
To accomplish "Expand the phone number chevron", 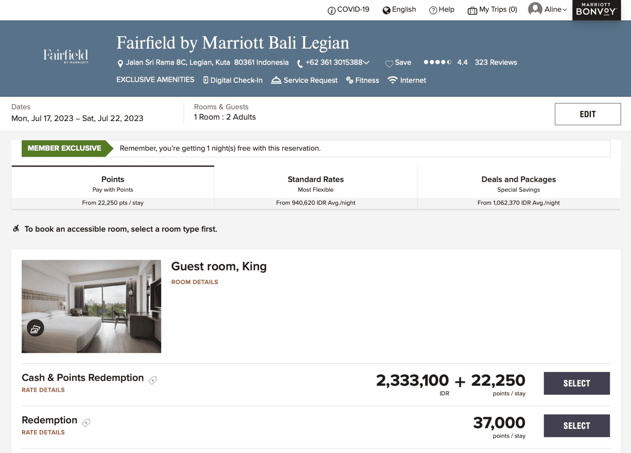I will tap(366, 62).
